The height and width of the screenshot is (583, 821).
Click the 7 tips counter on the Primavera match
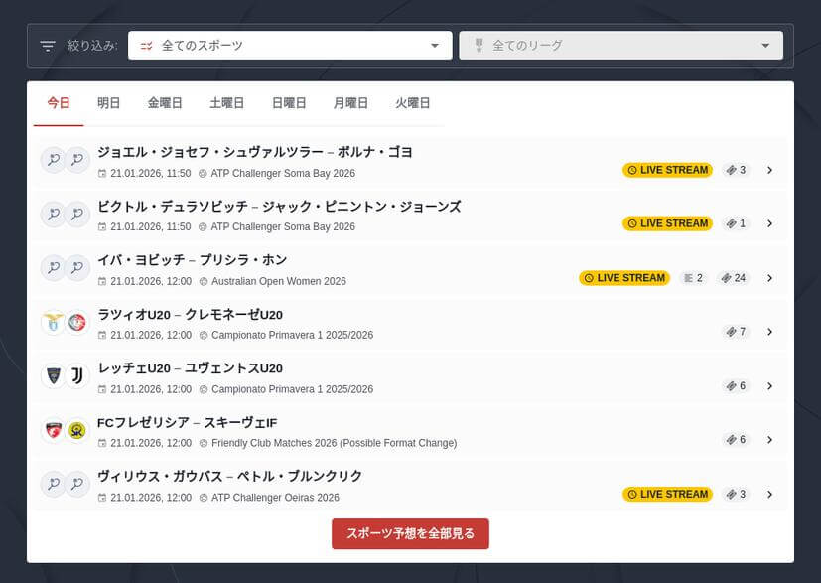coord(735,331)
